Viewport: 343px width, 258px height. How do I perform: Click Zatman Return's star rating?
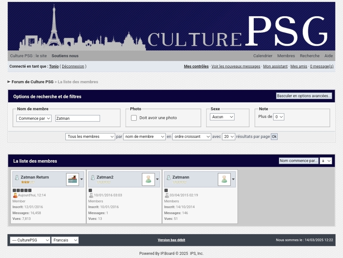pyautogui.click(x=28, y=182)
